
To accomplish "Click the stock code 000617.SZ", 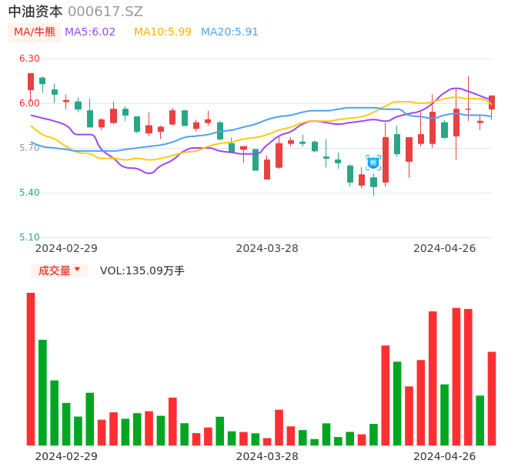I will [x=105, y=12].
